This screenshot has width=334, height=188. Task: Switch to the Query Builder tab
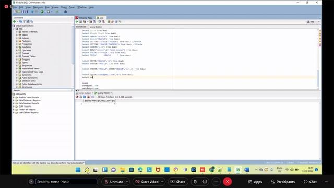[96, 27]
